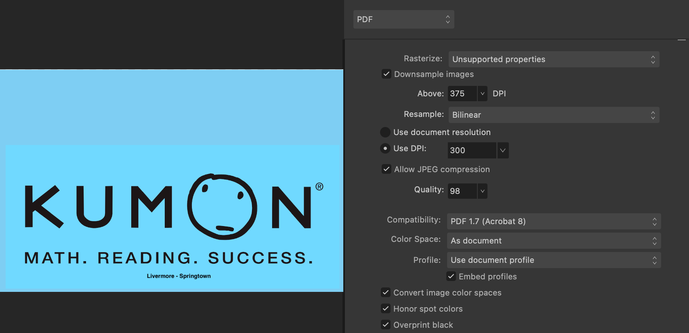Toggle Honor spot colors checkbox
Viewport: 689px width, 333px height.
386,309
